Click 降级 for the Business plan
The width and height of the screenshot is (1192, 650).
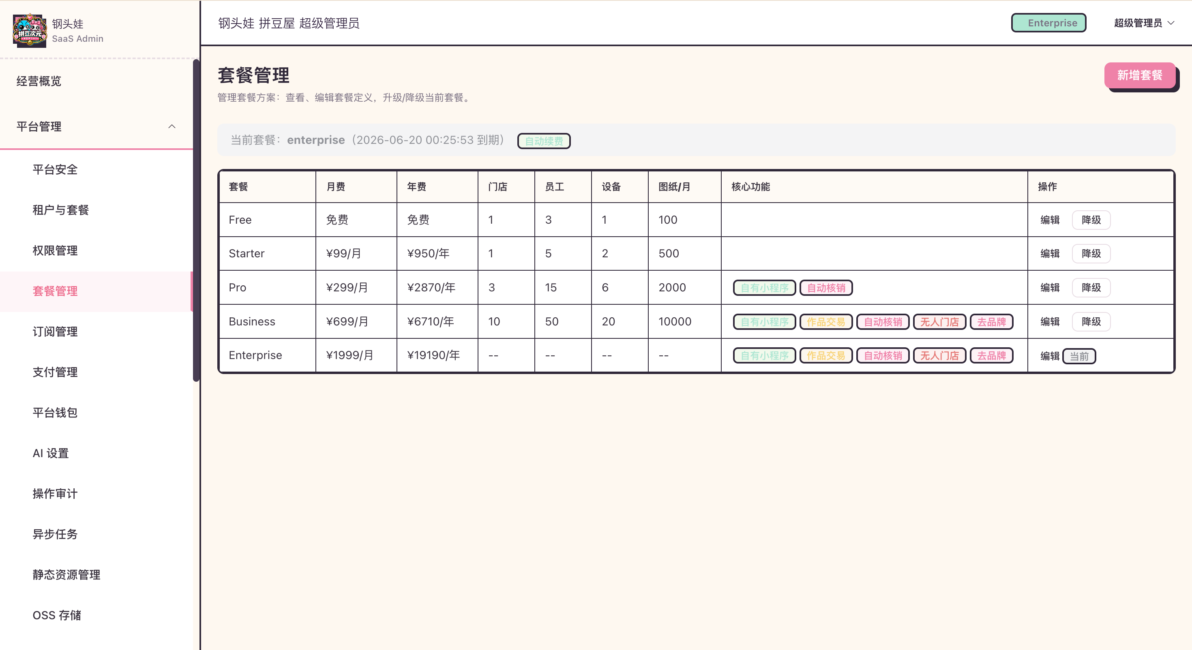click(1091, 321)
